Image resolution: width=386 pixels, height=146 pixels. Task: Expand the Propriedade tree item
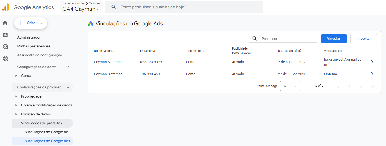pos(16,96)
